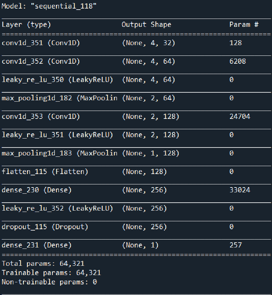The height and width of the screenshot is (295, 272).
Task: Select the dense_230 (Dense) layer name
Action: tap(37, 190)
